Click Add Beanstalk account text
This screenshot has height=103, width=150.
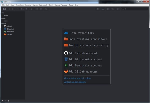(x=85, y=65)
